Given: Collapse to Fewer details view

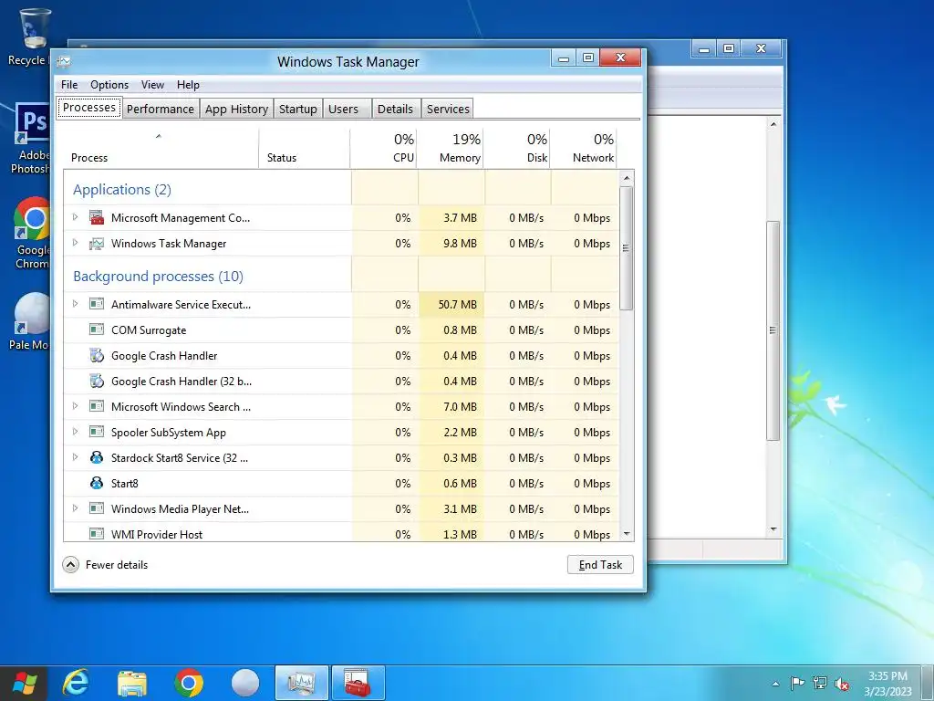Looking at the screenshot, I should click(x=106, y=564).
